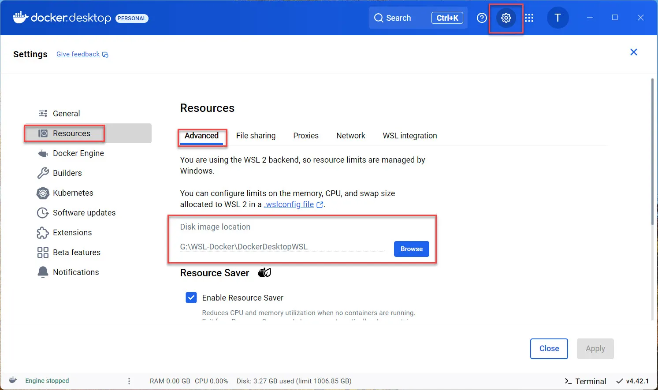Click the Disk image location field

tap(282, 246)
